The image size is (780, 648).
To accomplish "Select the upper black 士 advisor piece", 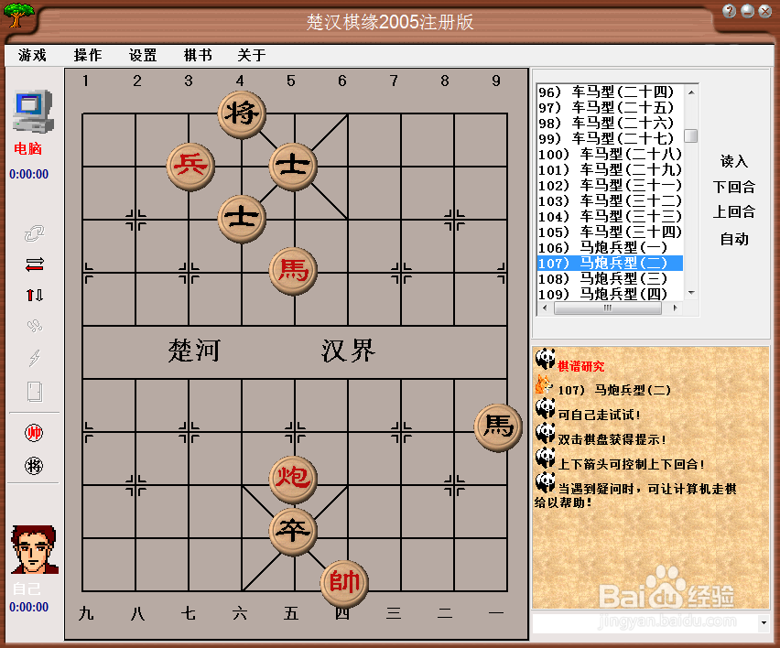I will (293, 166).
